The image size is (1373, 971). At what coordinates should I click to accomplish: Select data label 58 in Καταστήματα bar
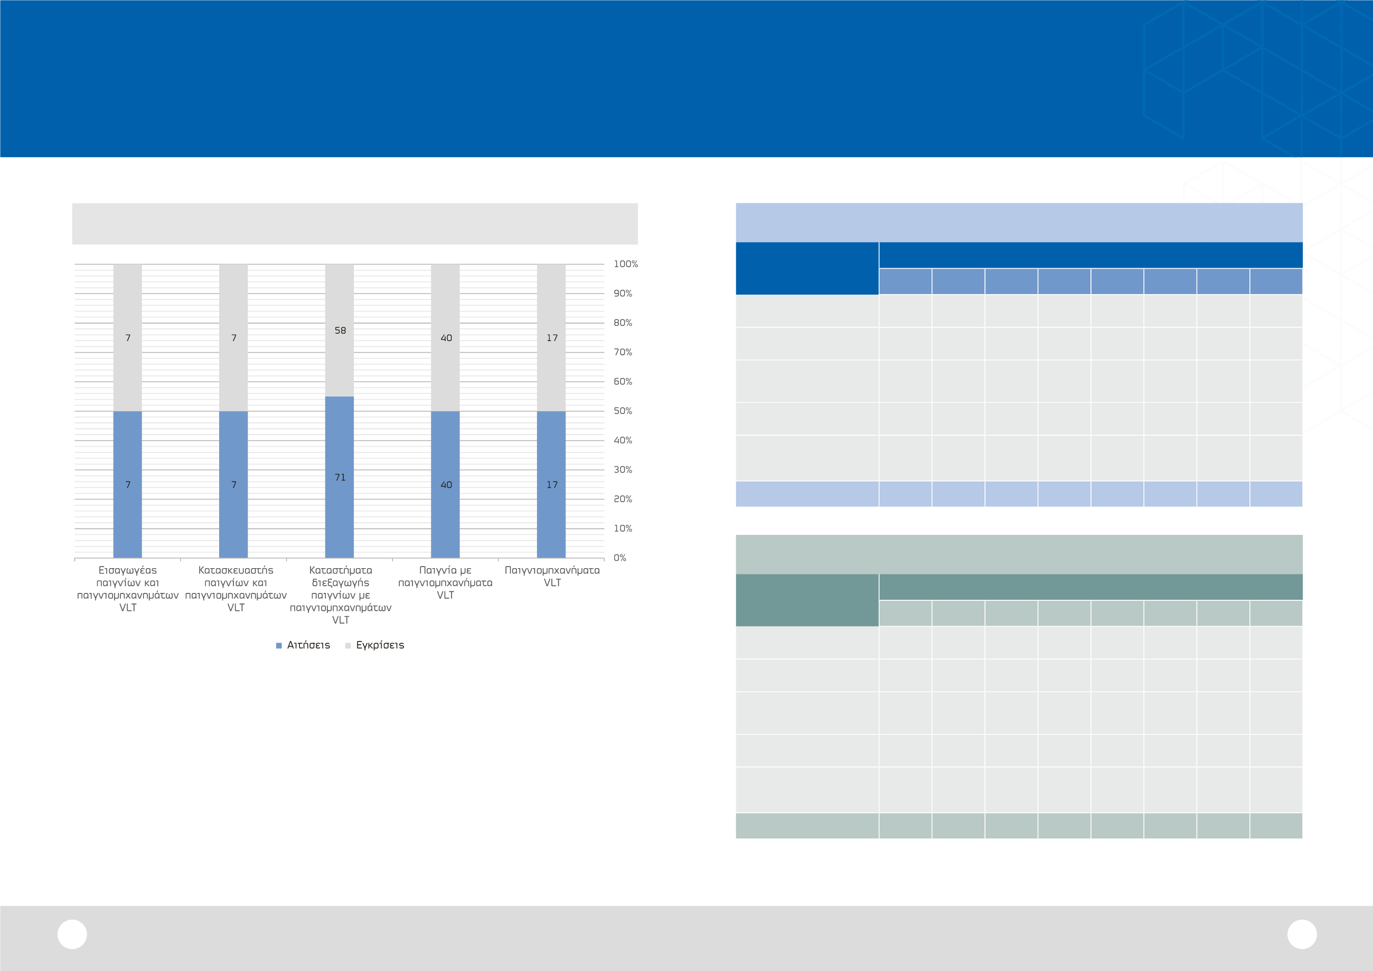coord(340,331)
